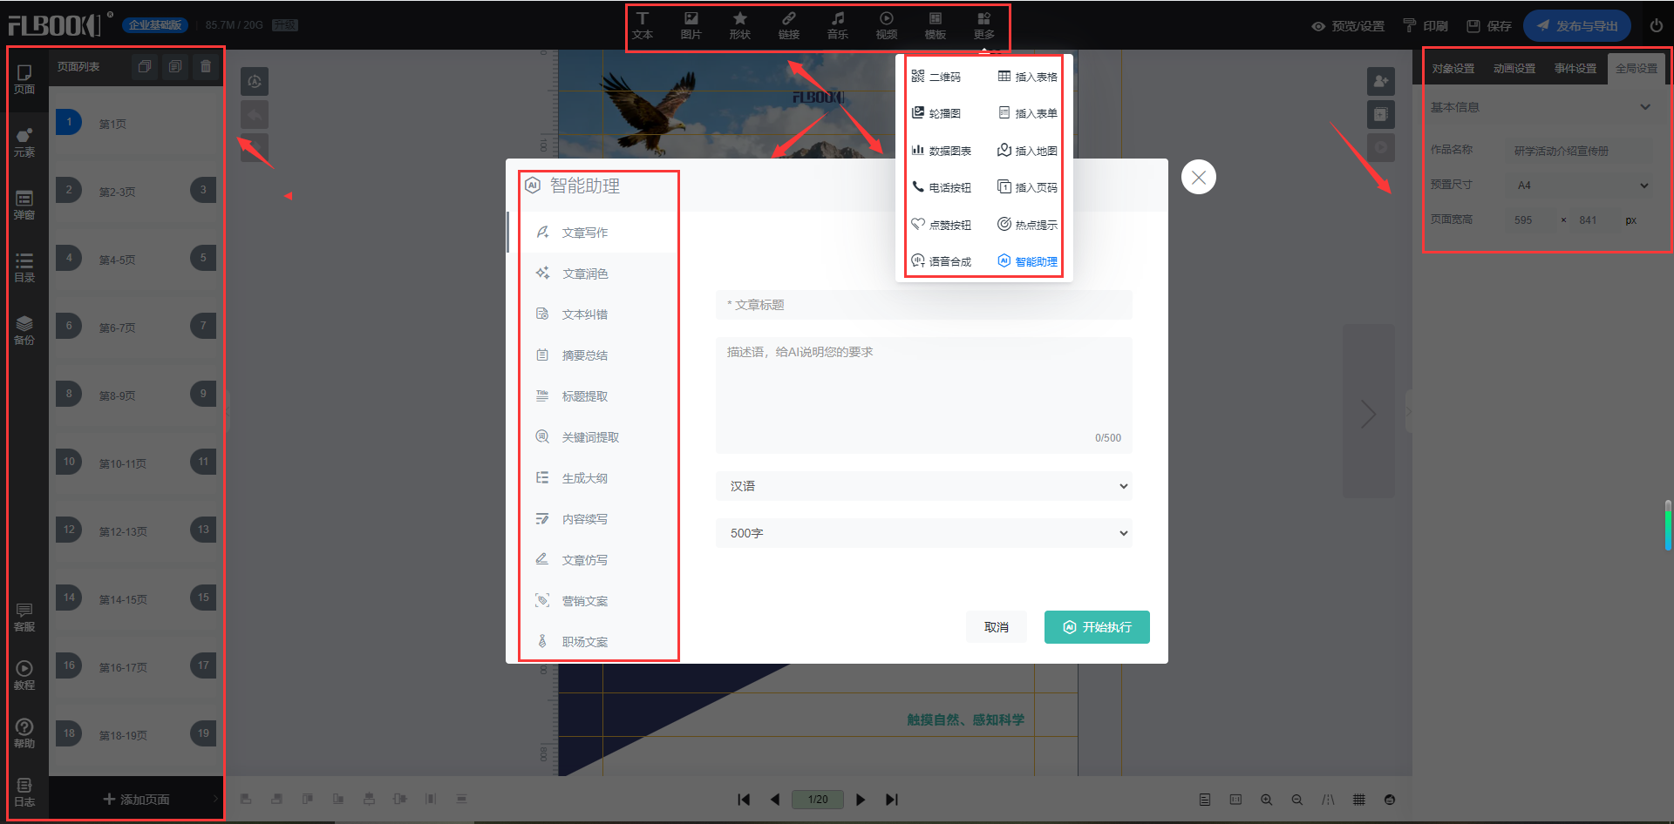Open the Backup panel in left sidebar
This screenshot has width=1674, height=824.
click(24, 330)
